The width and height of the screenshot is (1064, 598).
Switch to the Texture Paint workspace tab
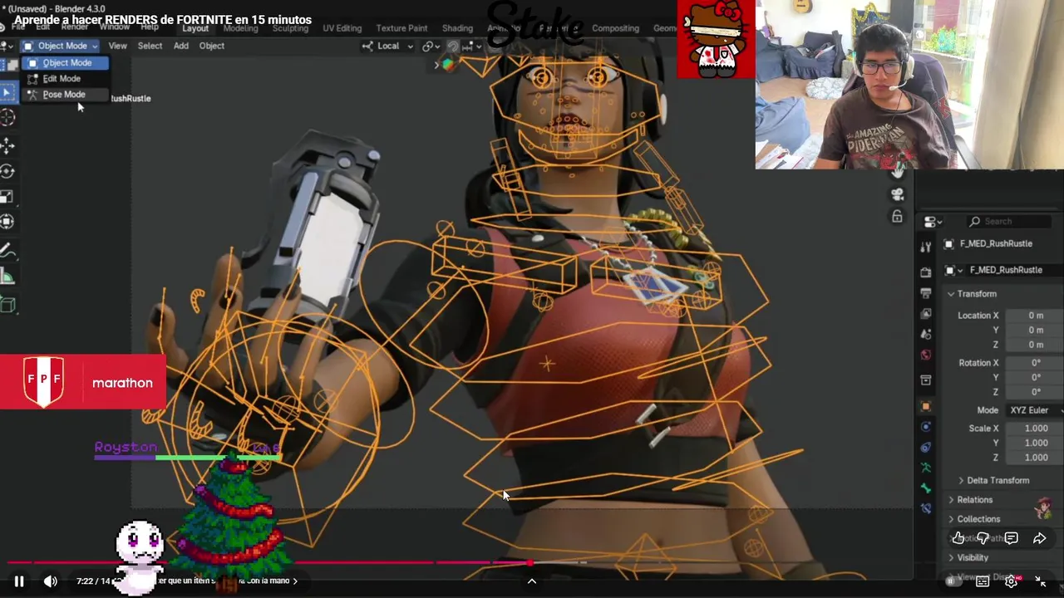[x=401, y=28]
